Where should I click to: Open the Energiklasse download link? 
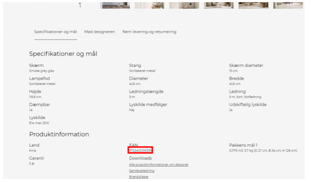pos(138,177)
